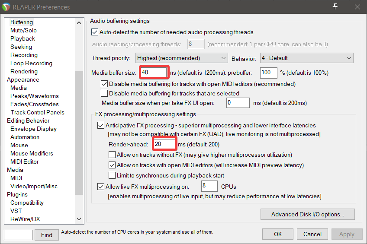367x244 pixels.
Task: Close the REAPER Preferences window
Action: point(357,7)
